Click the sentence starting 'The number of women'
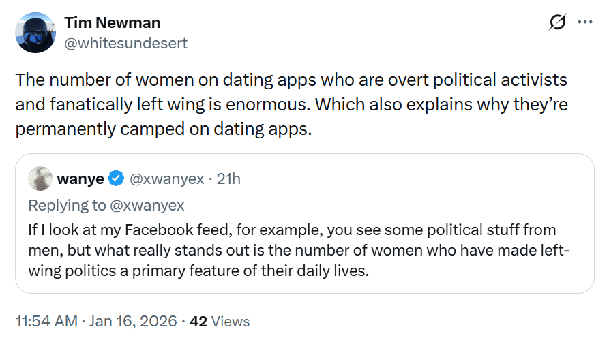The width and height of the screenshot is (609, 340). 291,80
